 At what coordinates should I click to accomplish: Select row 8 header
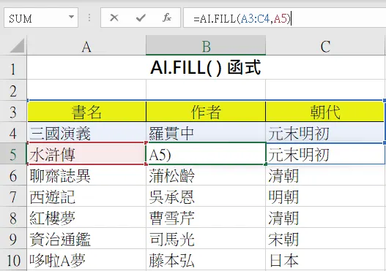point(13,217)
